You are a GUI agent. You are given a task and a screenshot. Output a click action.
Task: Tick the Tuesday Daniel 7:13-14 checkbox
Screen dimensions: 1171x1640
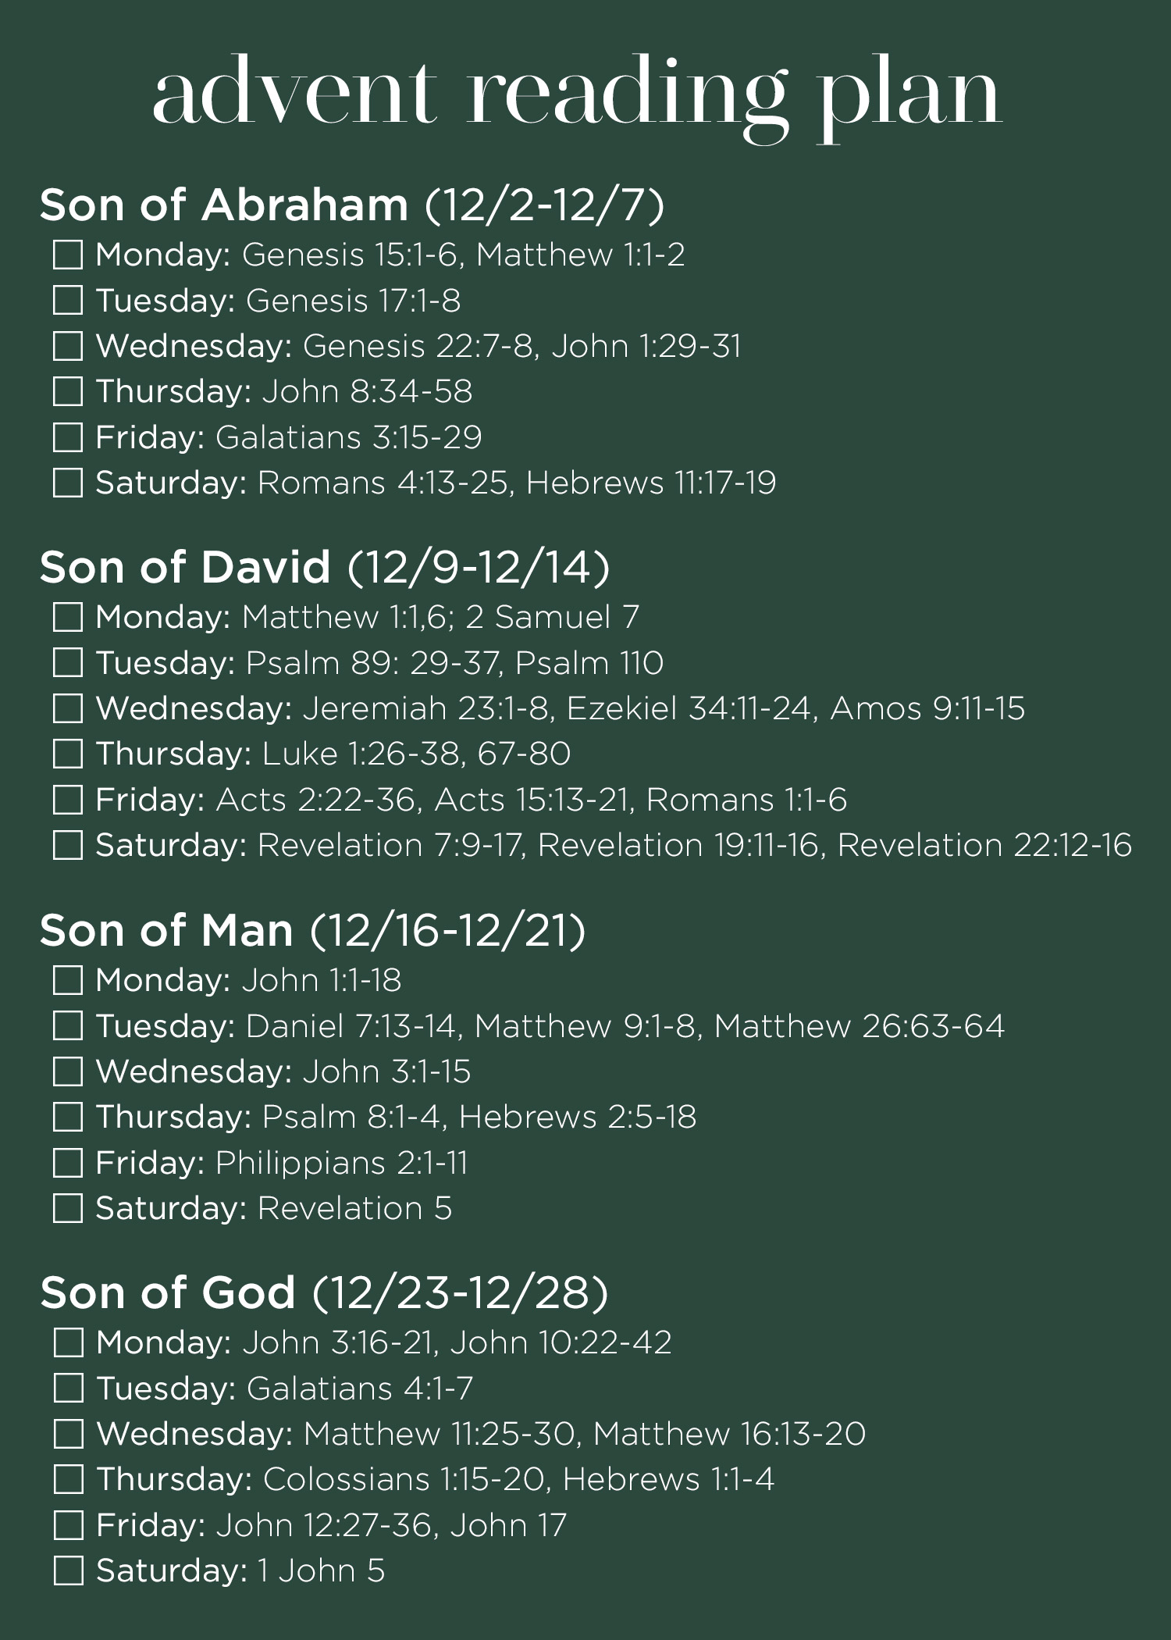(x=68, y=1026)
